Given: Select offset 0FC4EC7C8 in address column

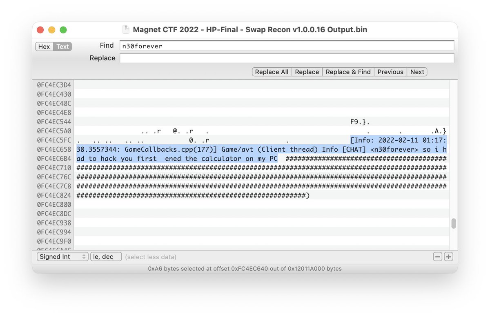Looking at the screenshot, I should [54, 186].
